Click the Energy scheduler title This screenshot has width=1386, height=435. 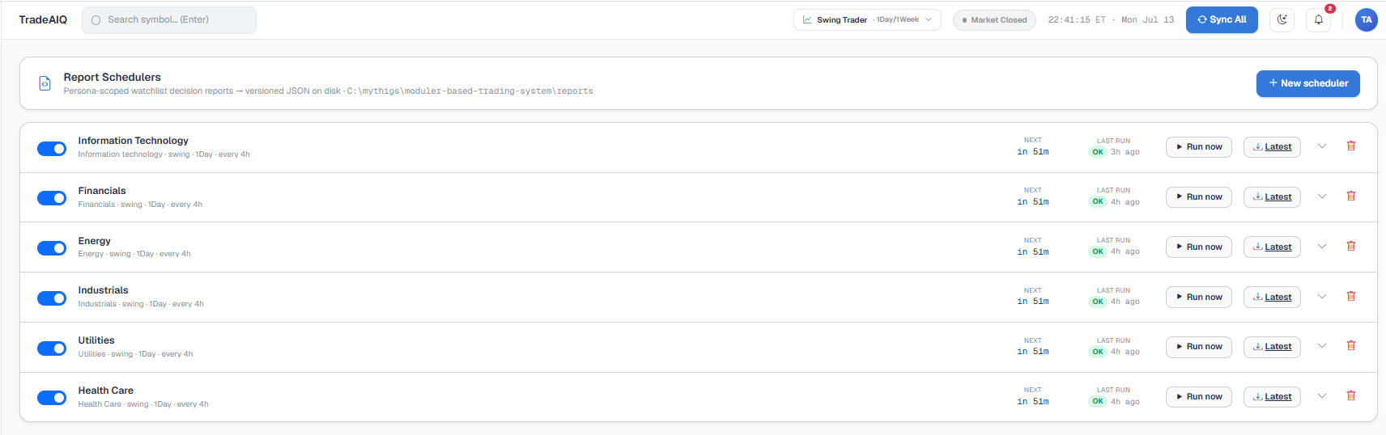point(94,241)
